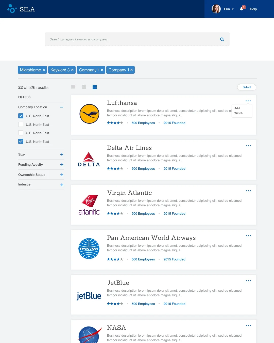
Task: Open Erin user dropdown menu
Action: (229, 9)
